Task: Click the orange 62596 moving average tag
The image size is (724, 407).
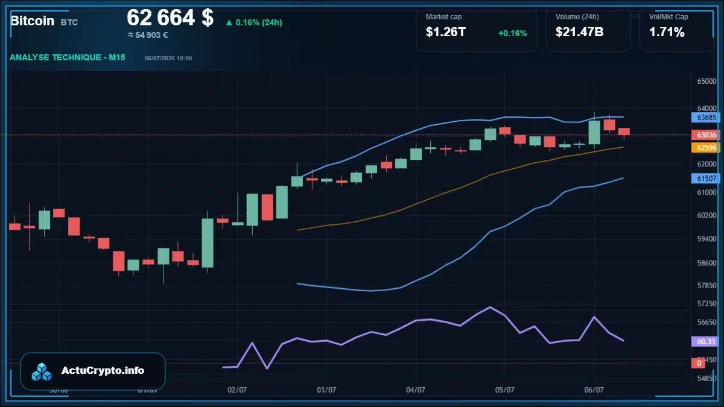Action: tap(707, 147)
